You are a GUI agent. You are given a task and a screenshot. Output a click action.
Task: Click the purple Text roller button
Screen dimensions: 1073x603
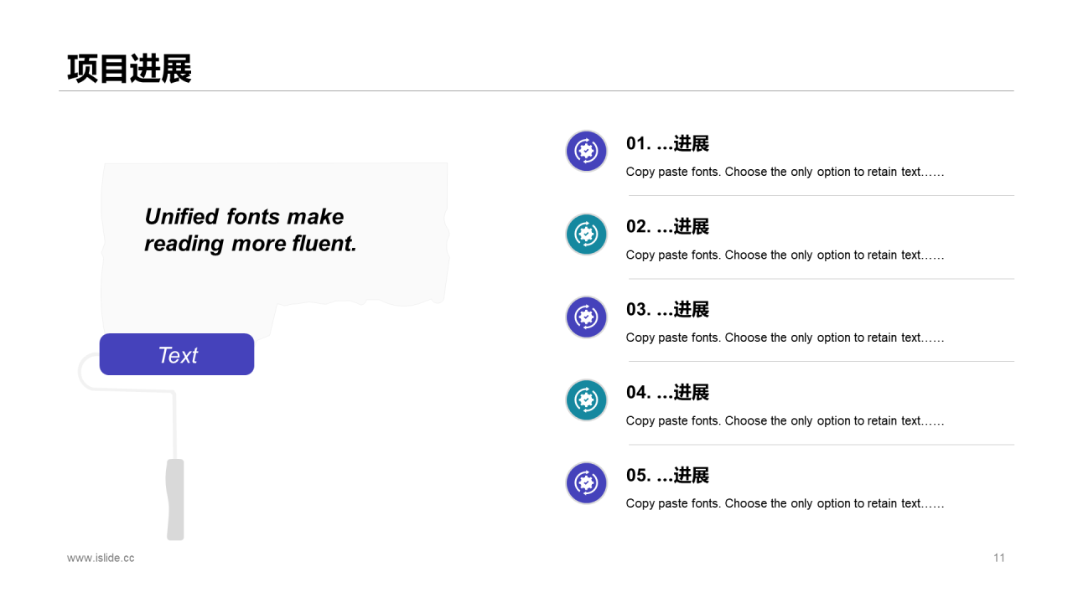(x=177, y=354)
